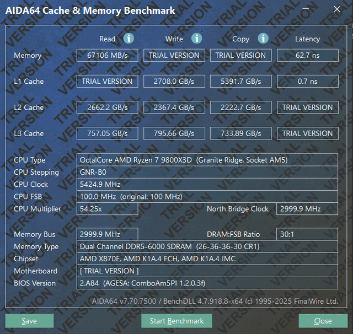The width and height of the screenshot is (353, 334).
Task: Click the bottom Close button
Action: tap(323, 321)
